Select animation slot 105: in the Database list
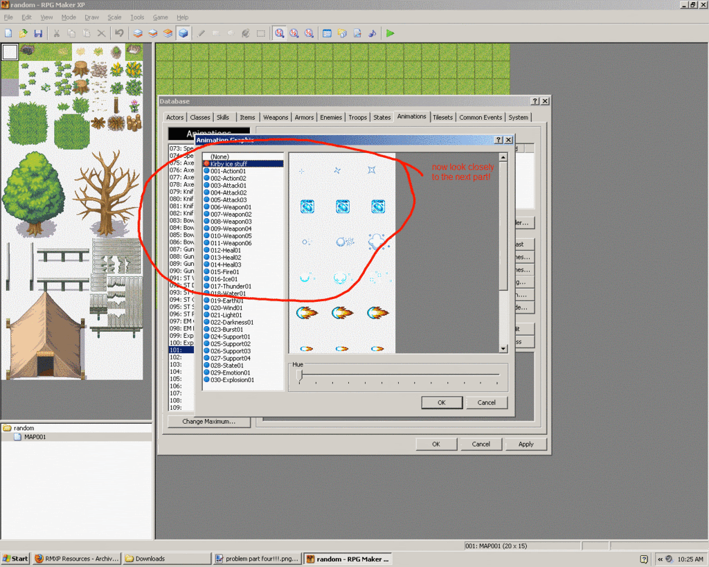This screenshot has width=709, height=567. [x=181, y=379]
